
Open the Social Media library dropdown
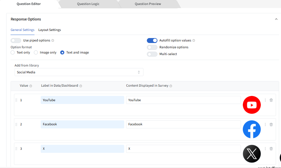click(79, 72)
